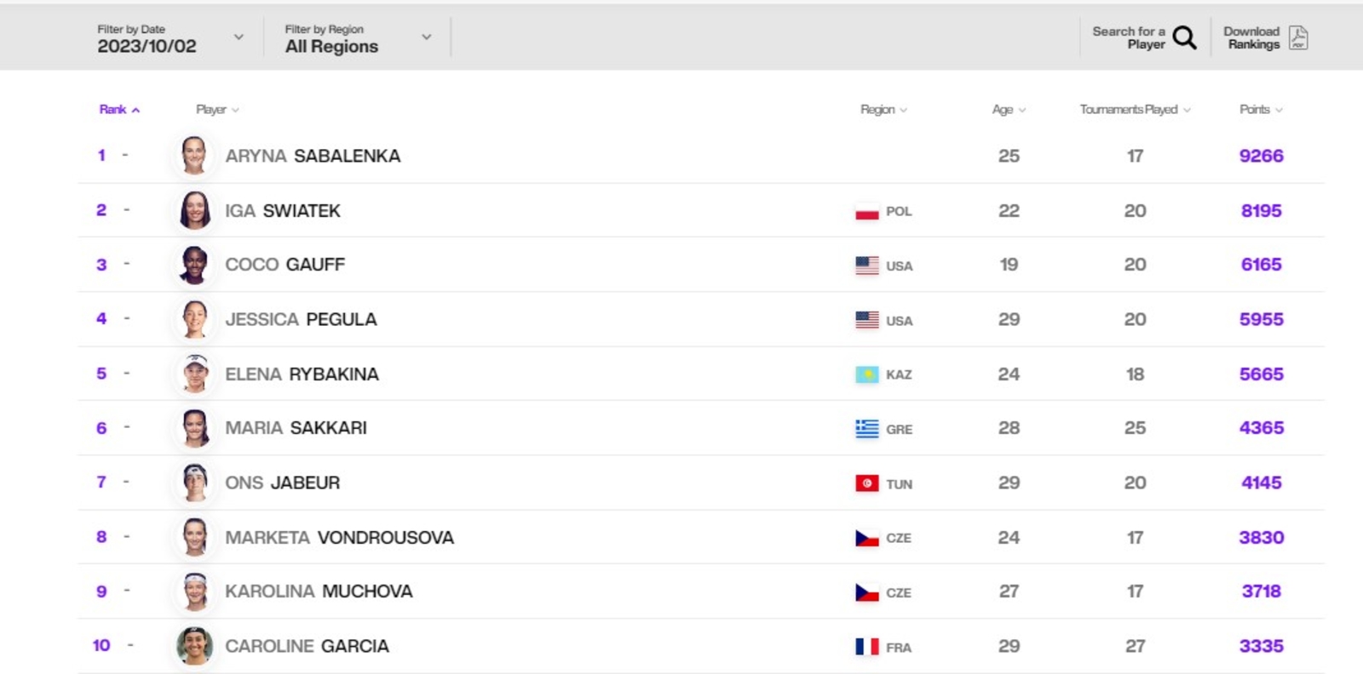Open Aryna Sabalenka player profile link
This screenshot has width=1363, height=674.
(313, 157)
